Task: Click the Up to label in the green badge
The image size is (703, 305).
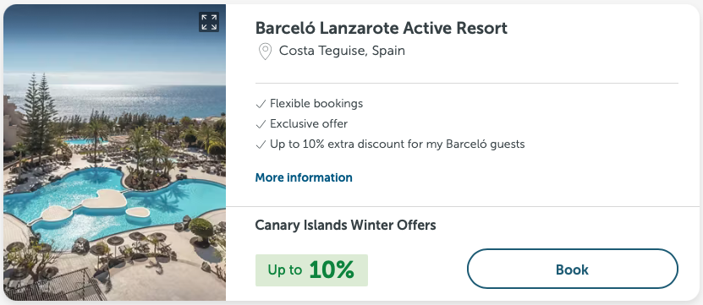Action: pos(285,270)
